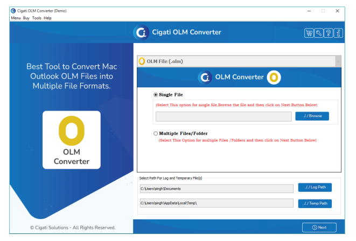Screen dimensions: 356x241
Task: Click the Cigati logo in header banner
Action: [141, 32]
